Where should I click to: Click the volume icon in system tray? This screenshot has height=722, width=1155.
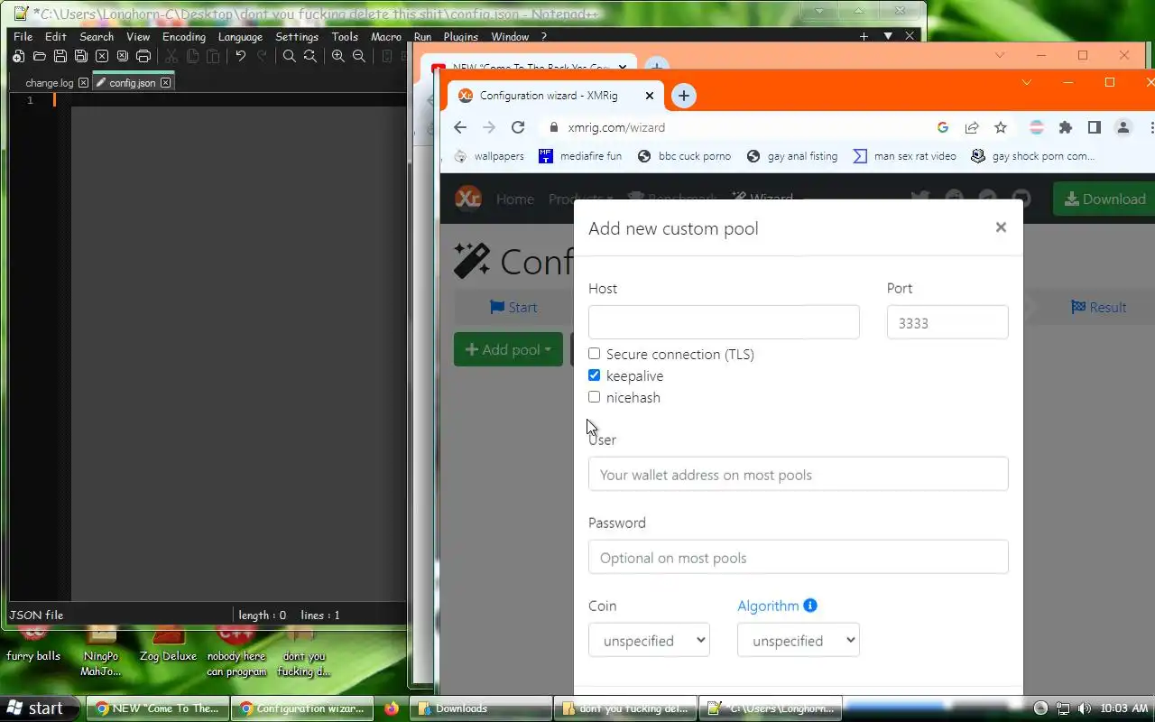tap(1085, 708)
